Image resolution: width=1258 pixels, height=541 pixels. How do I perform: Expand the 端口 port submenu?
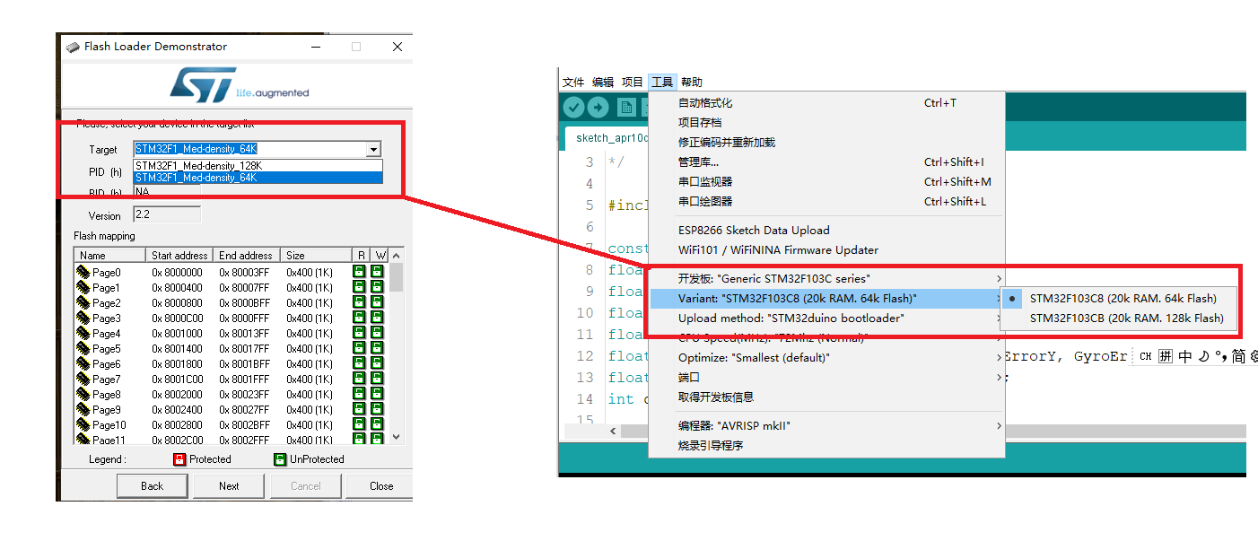(x=826, y=377)
